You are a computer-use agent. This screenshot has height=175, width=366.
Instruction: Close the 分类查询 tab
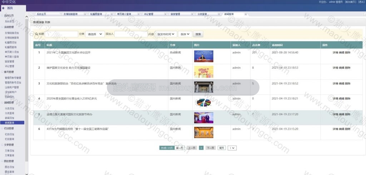click(219, 14)
